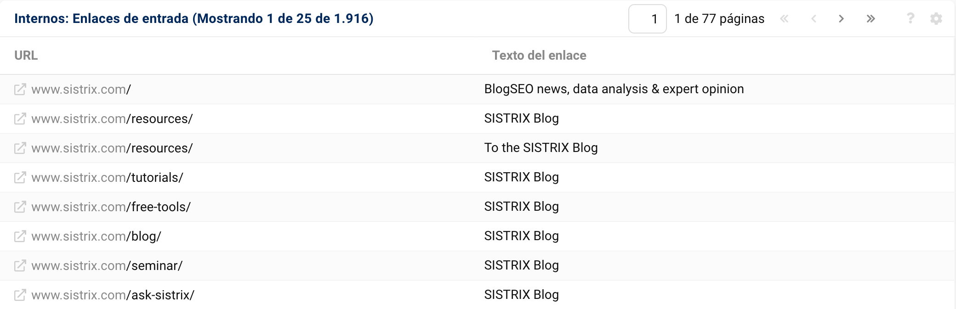Jump to the first page
This screenshot has width=956, height=309.
click(784, 18)
